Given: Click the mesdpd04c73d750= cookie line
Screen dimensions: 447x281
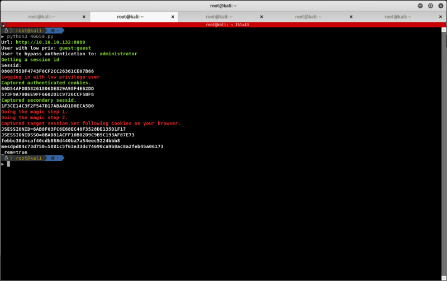Looking at the screenshot, I should tap(82, 146).
